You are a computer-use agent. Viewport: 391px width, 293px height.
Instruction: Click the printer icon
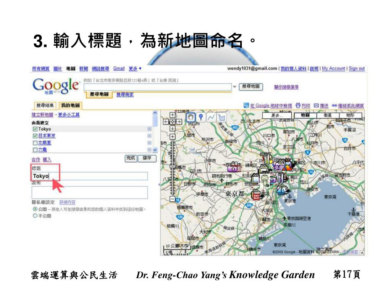click(298, 106)
